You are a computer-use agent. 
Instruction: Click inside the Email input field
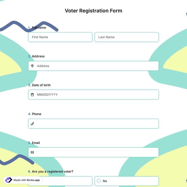point(96,152)
